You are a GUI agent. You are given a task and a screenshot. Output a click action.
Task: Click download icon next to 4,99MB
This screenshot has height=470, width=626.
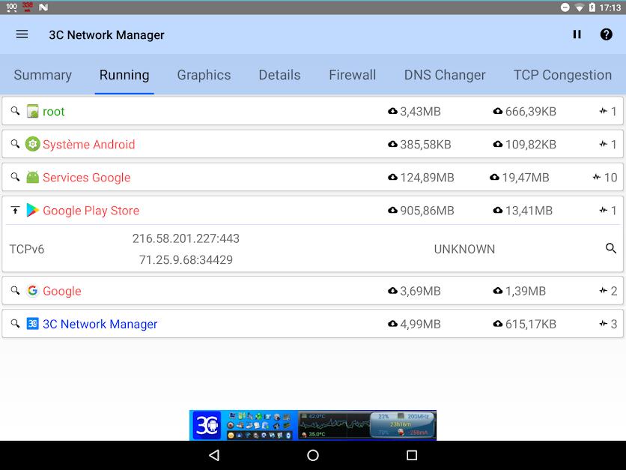392,324
